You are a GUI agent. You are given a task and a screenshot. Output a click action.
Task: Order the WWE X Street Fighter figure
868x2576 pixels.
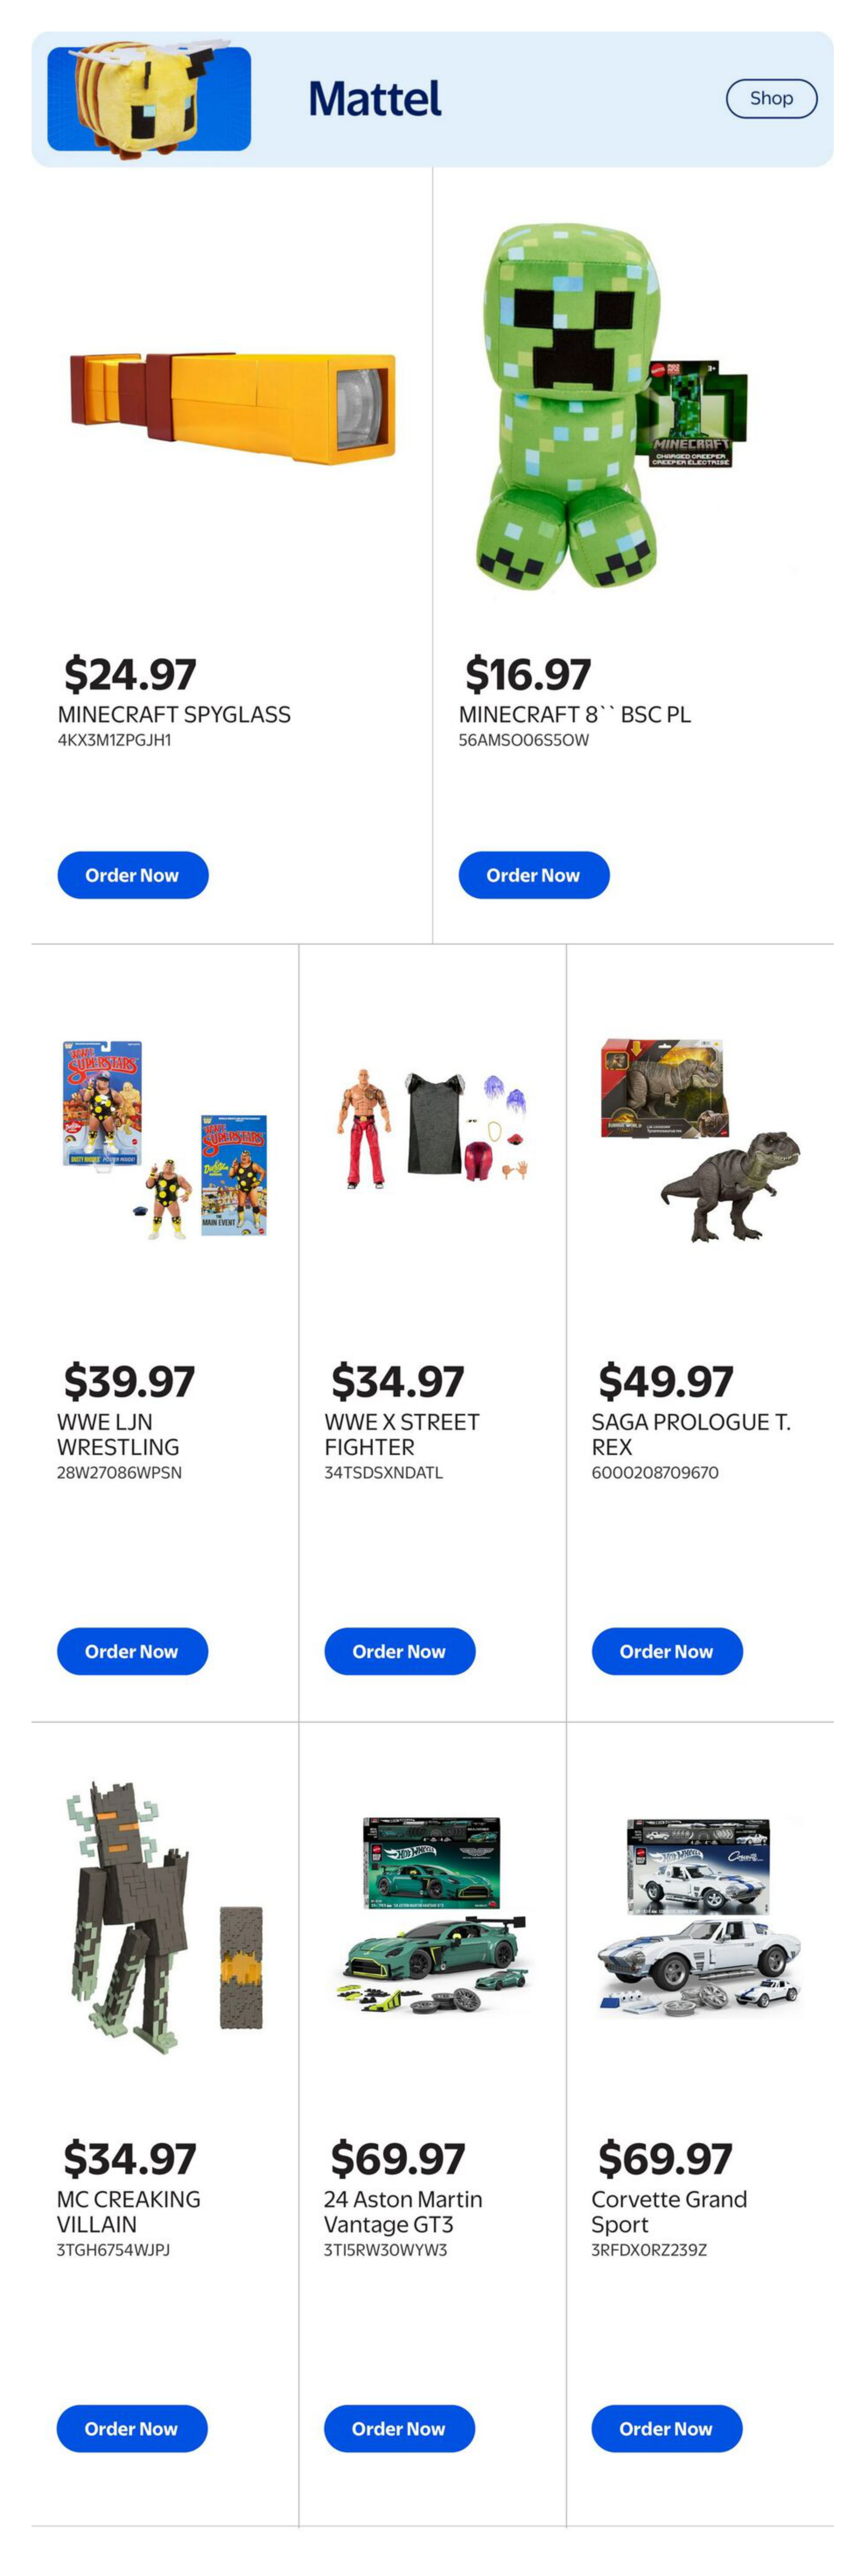pyautogui.click(x=399, y=1651)
